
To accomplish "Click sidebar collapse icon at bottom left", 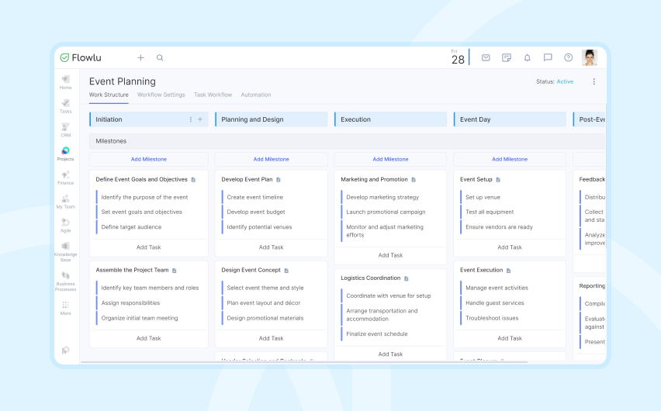I will [65, 351].
